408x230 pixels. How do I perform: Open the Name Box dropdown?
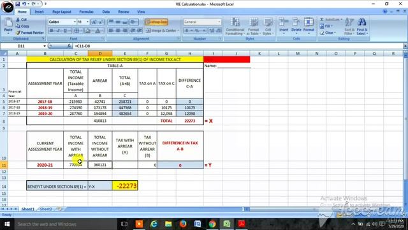(x=45, y=46)
